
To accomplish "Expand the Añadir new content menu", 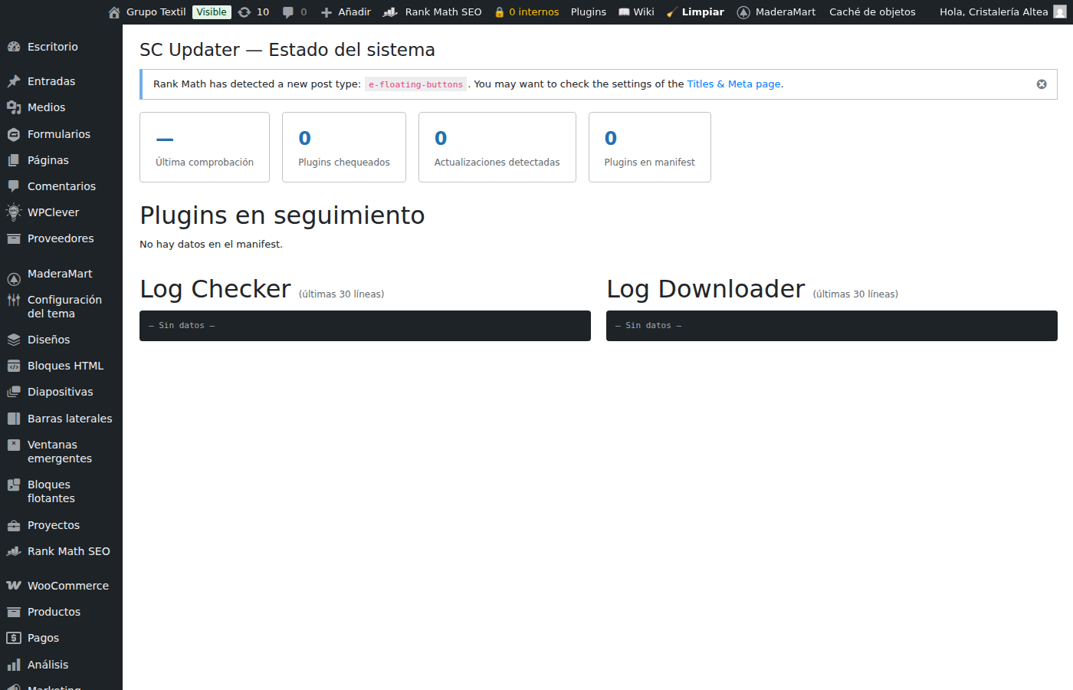I will 346,12.
